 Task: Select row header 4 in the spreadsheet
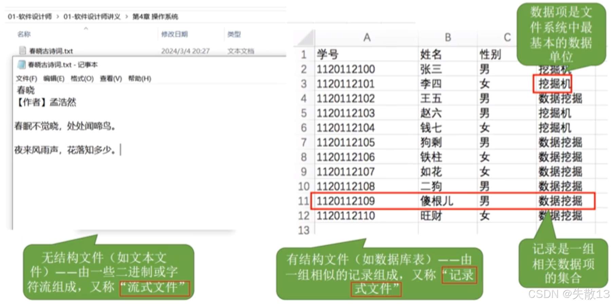click(x=304, y=99)
